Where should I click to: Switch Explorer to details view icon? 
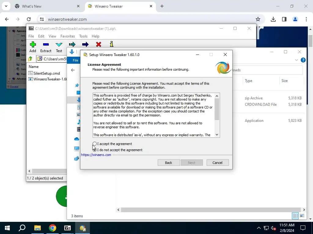click(x=296, y=216)
